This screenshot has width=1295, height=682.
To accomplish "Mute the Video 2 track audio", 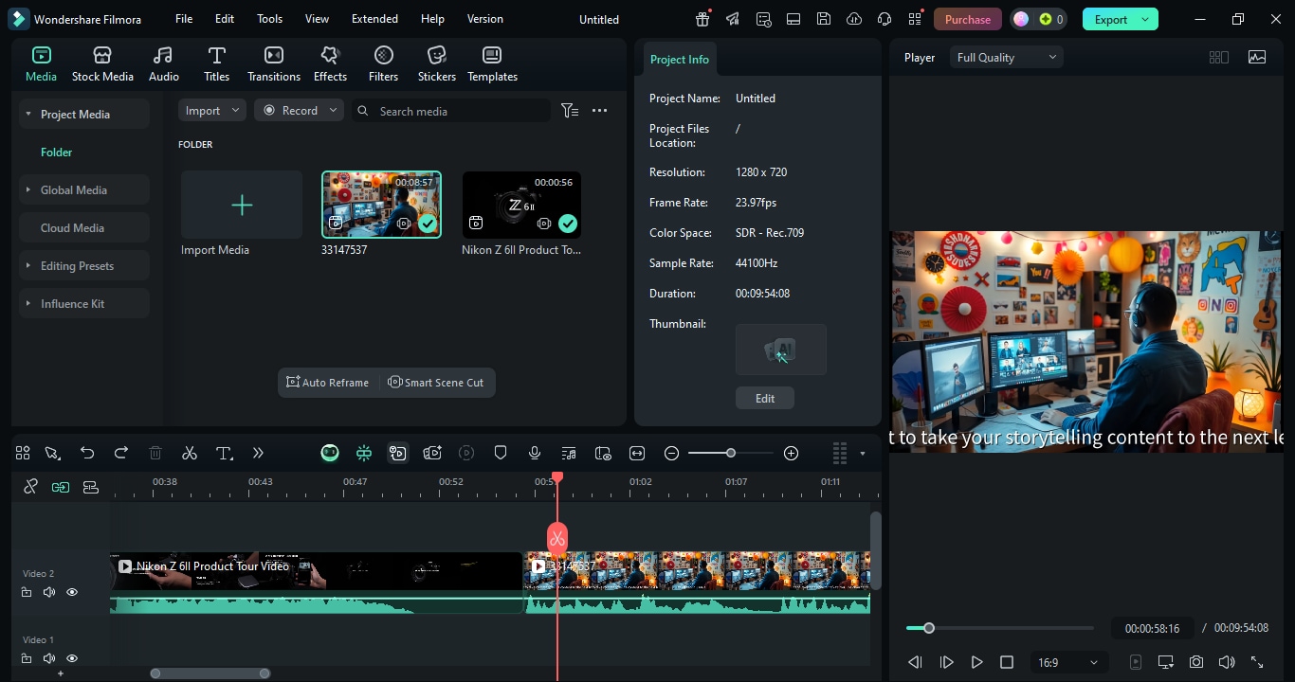I will coord(49,592).
